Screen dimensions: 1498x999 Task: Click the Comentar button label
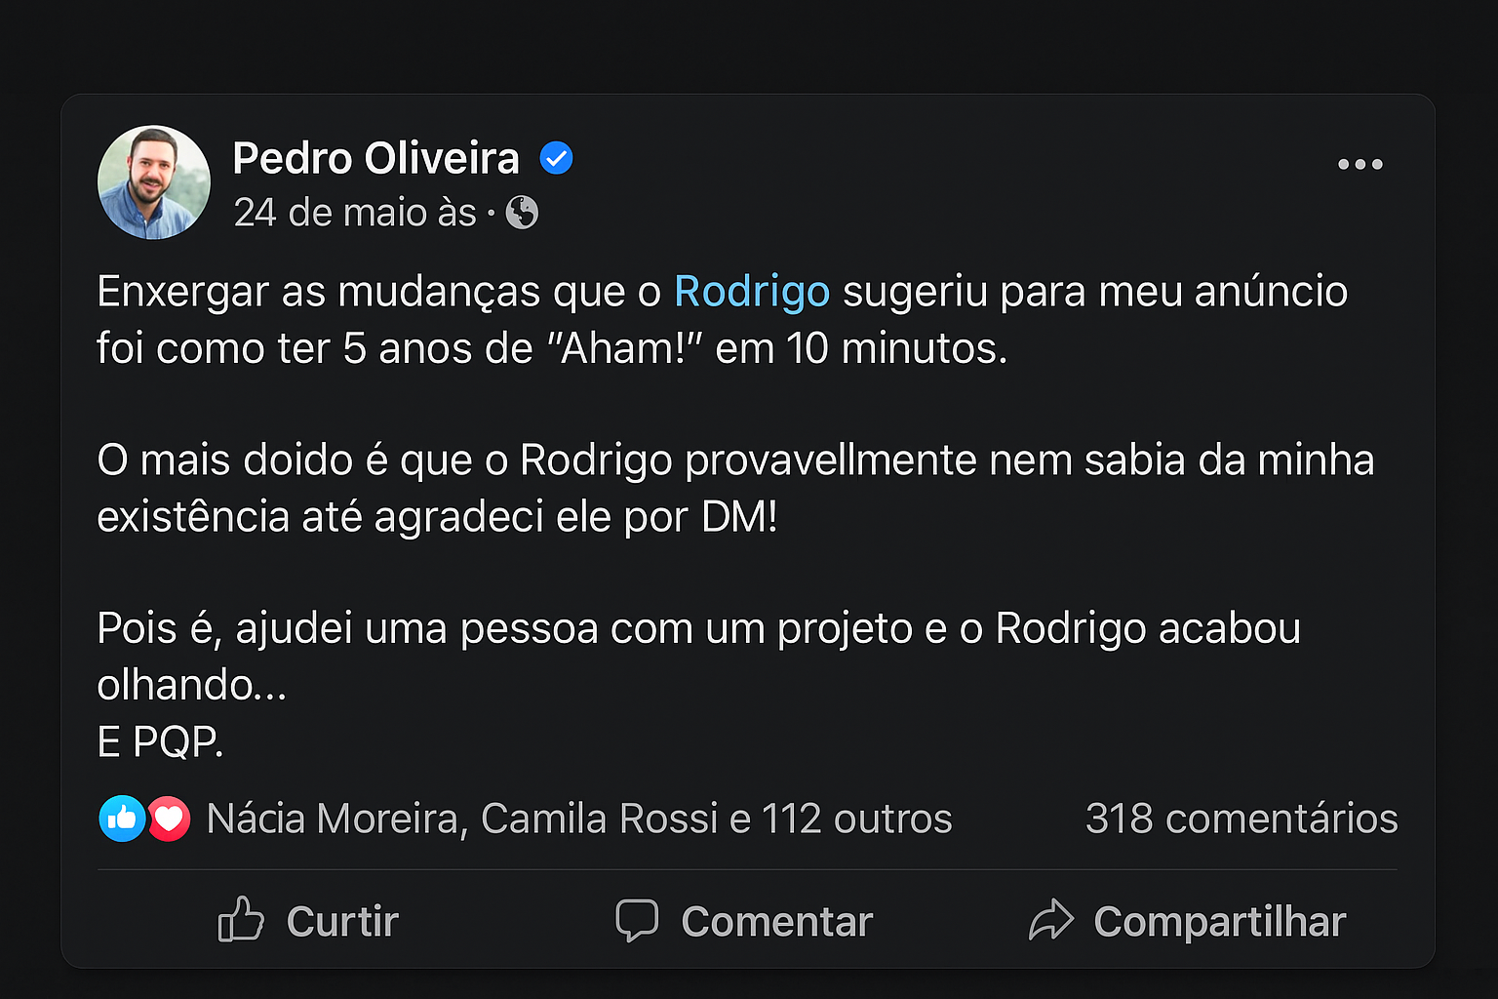point(777,922)
